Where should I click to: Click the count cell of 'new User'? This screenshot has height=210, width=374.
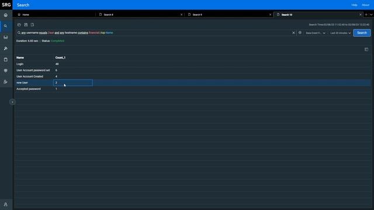coord(73,83)
